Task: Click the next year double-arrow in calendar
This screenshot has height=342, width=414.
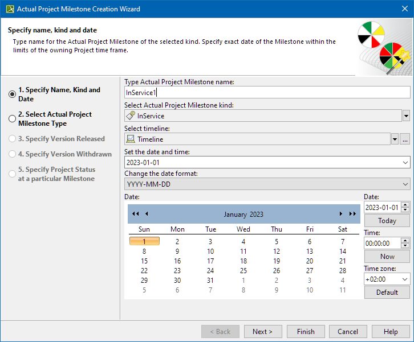Action: click(x=352, y=214)
